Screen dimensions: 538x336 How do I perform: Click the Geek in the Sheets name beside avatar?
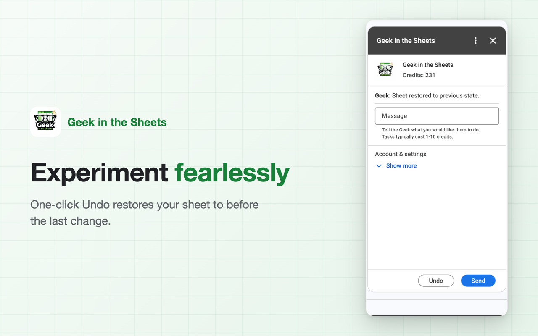pyautogui.click(x=428, y=65)
